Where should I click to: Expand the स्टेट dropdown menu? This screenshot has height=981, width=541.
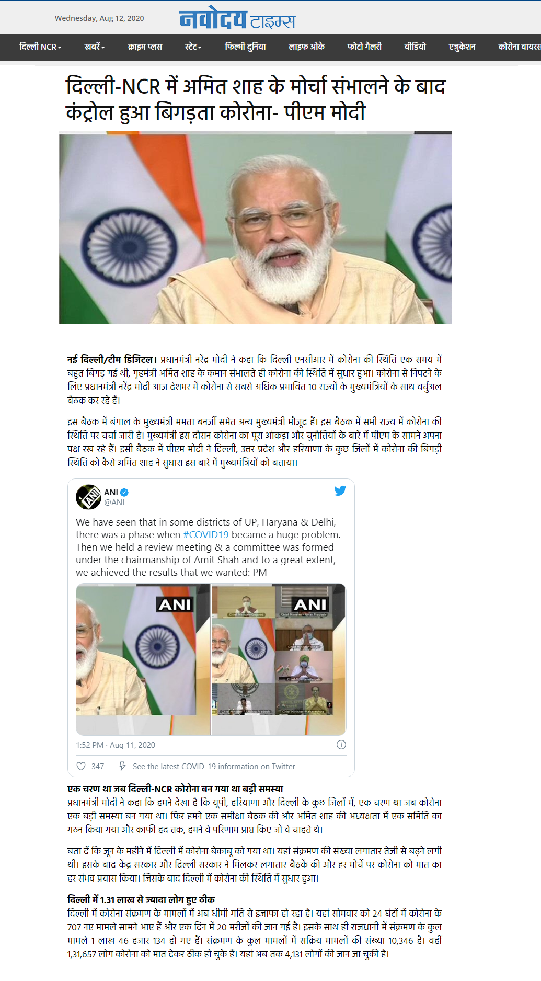(x=193, y=47)
